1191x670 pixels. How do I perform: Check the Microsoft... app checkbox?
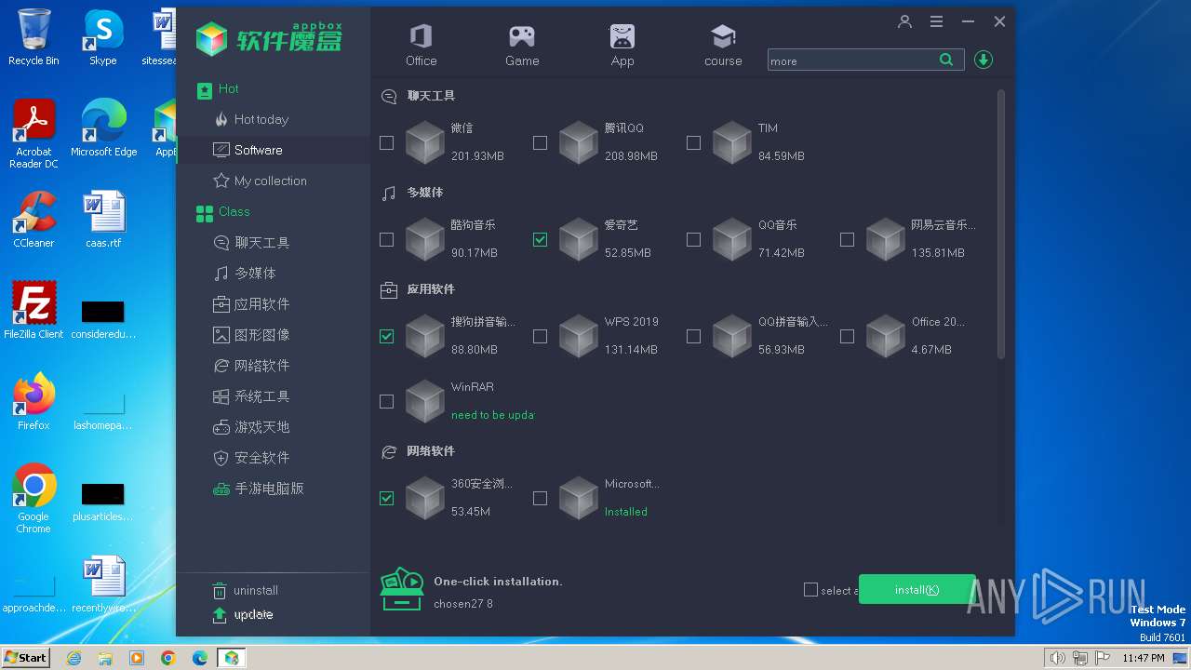tap(540, 499)
